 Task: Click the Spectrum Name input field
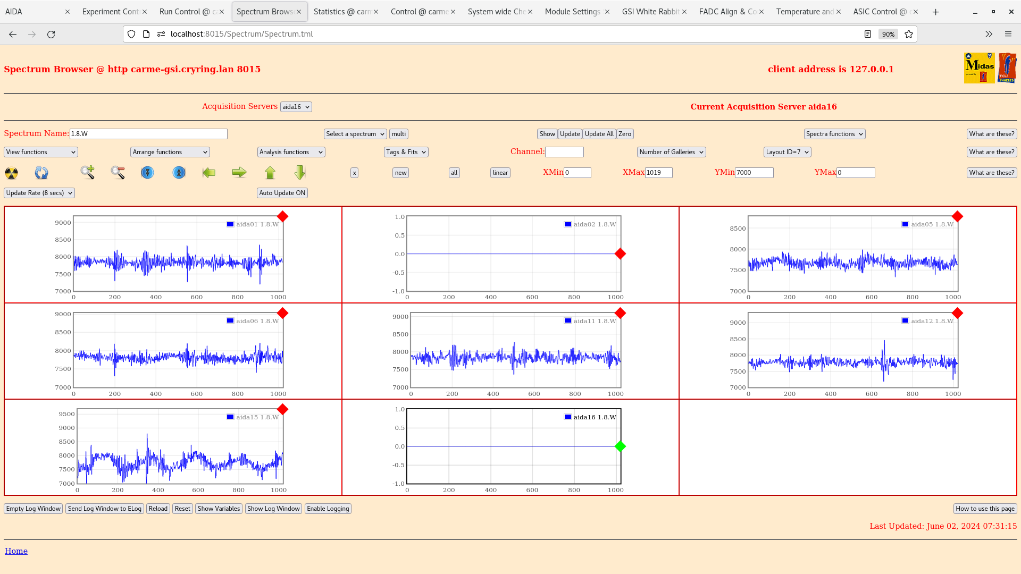click(148, 134)
